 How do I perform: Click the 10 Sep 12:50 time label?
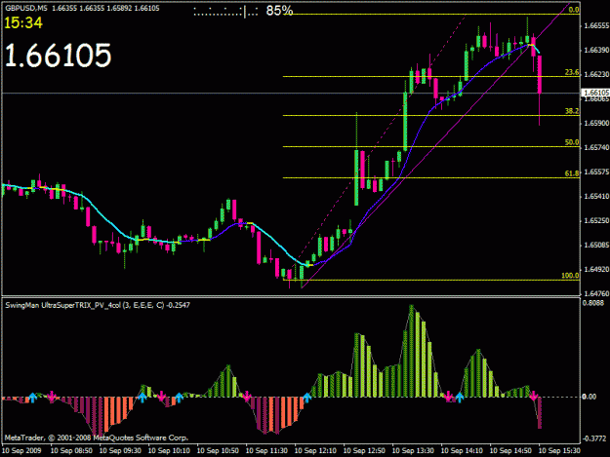(364, 451)
